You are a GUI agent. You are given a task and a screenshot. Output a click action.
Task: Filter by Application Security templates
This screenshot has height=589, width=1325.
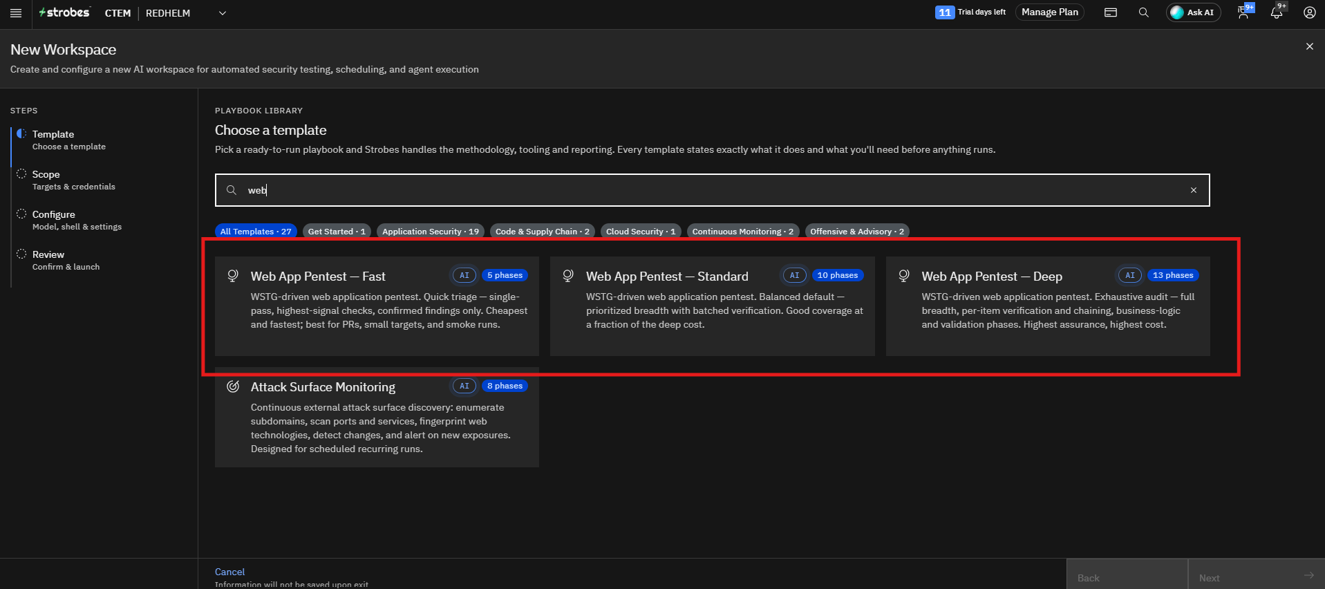coord(431,232)
